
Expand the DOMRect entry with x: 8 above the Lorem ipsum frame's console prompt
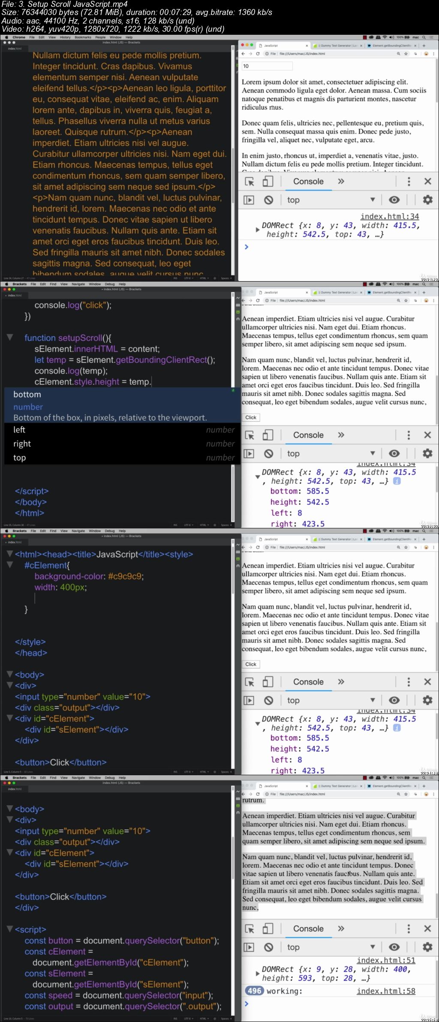[x=258, y=230]
